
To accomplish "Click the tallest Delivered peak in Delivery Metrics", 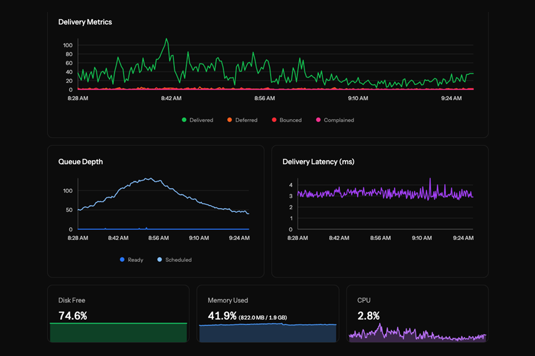I will [166, 39].
